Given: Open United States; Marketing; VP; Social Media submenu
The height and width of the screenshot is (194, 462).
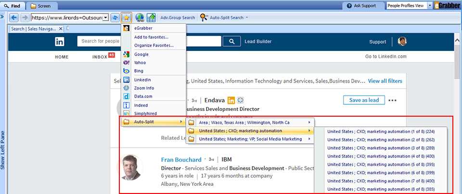Looking at the screenshot, I should click(250, 139).
